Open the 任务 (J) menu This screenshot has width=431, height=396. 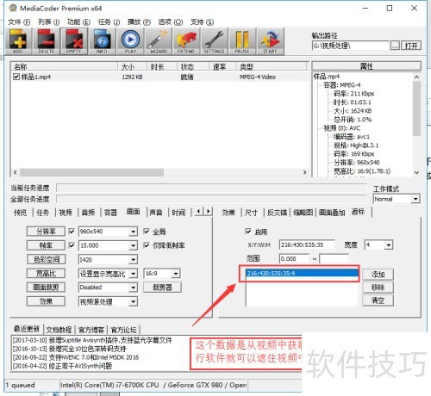[109, 22]
